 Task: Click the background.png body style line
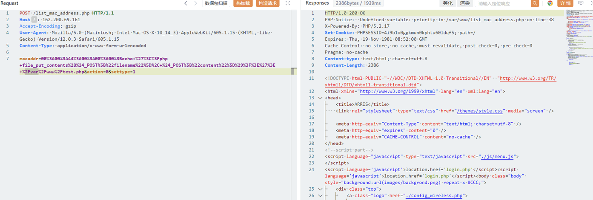pyautogui.click(x=405, y=183)
